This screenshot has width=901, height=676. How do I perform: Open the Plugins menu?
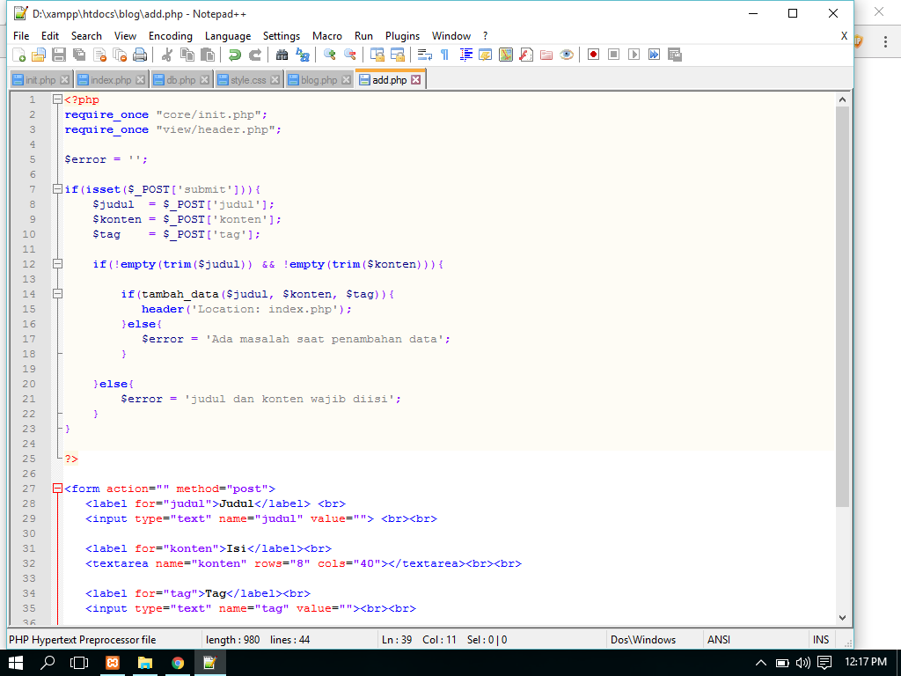(x=402, y=35)
